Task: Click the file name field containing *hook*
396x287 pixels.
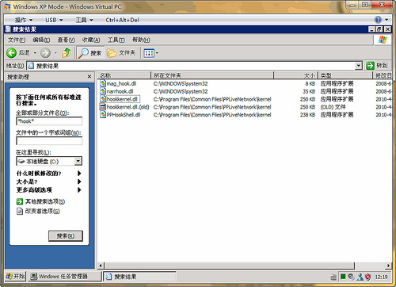Action: coord(49,121)
